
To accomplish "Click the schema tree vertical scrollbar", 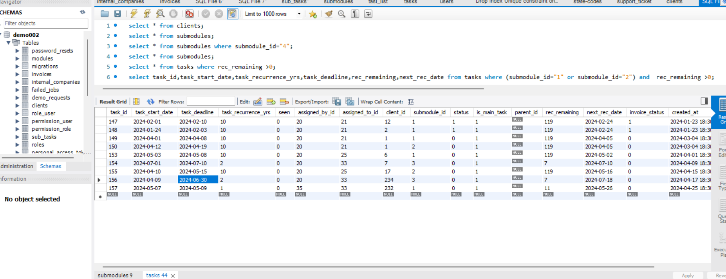I will pos(87,67).
